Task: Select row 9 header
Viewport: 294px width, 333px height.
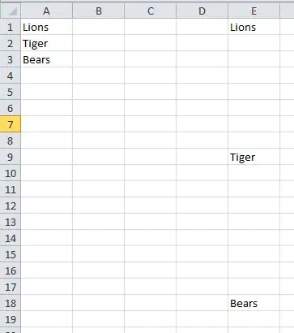Action: pyautogui.click(x=11, y=157)
